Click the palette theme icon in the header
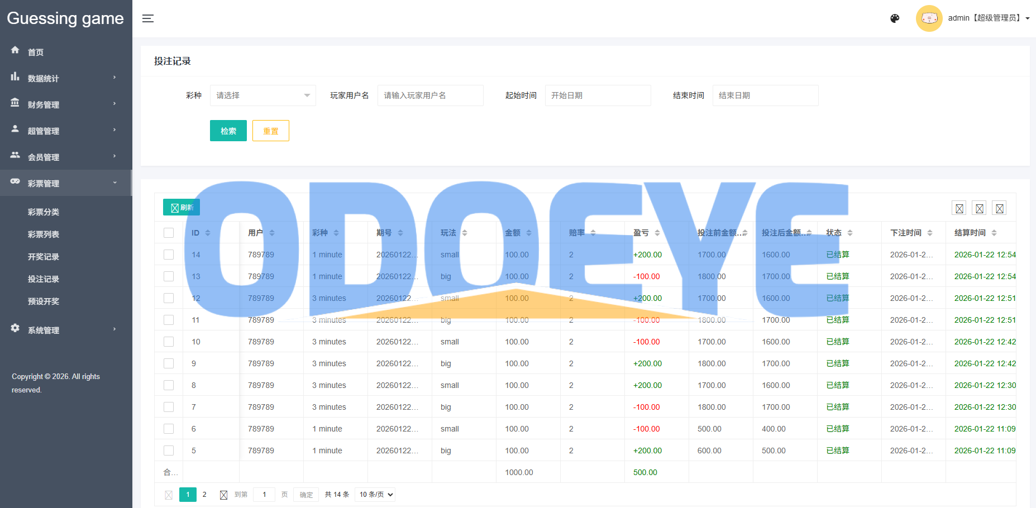Viewport: 1036px width, 508px height. point(895,18)
